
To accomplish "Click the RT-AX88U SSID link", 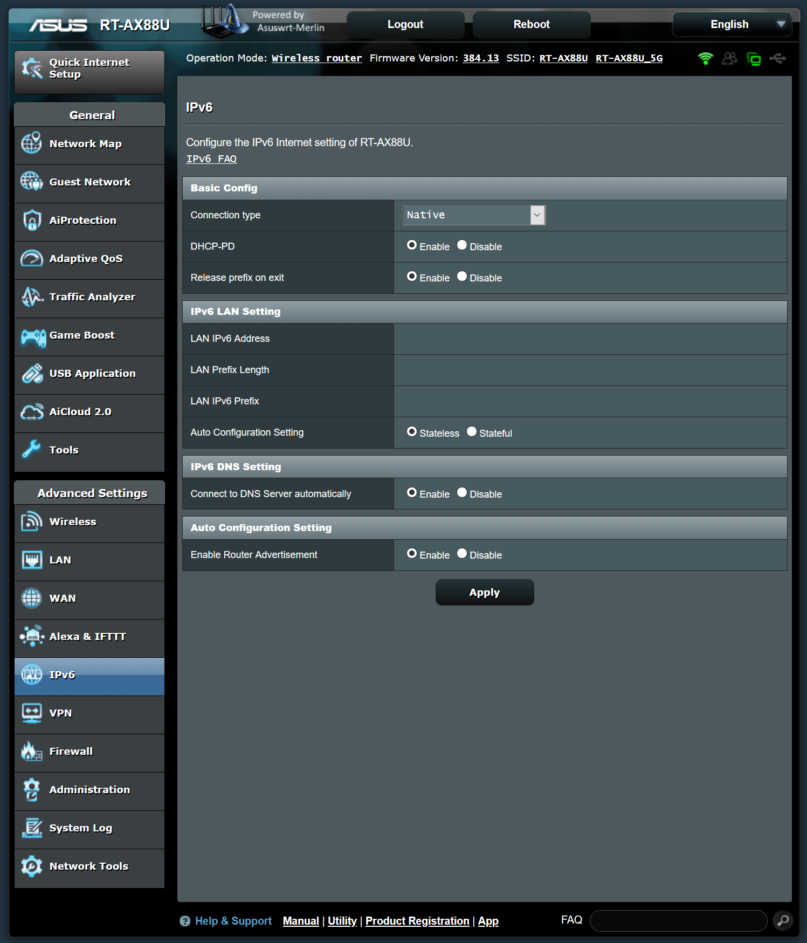I will tap(563, 58).
